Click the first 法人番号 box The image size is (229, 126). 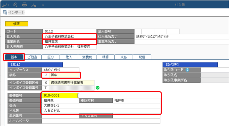pyautogui.click(x=138, y=31)
